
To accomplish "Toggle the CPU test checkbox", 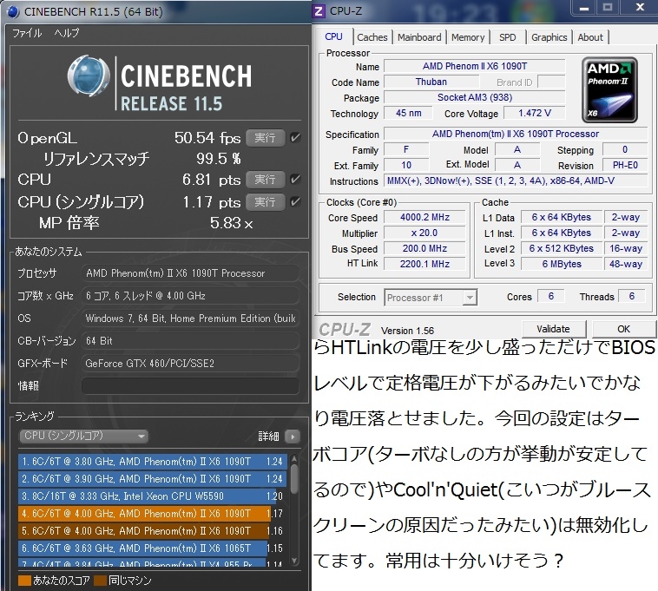I will (295, 180).
